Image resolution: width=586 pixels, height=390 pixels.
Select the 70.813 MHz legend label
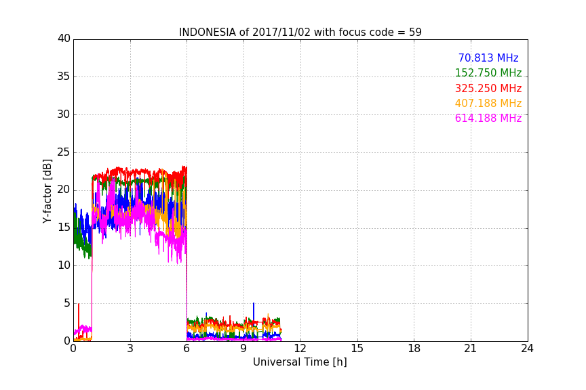click(x=488, y=58)
